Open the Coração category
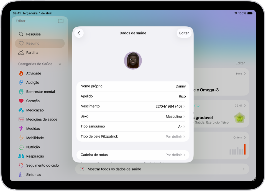Screen dimensions: 266x191 pos(40,101)
